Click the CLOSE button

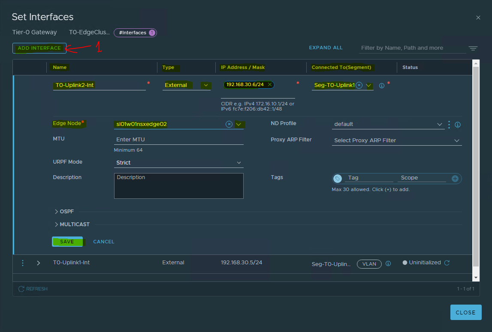click(x=466, y=312)
